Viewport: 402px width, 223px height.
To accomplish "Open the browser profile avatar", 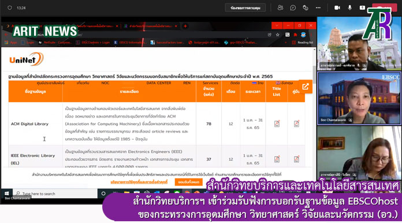I will point(303,35).
